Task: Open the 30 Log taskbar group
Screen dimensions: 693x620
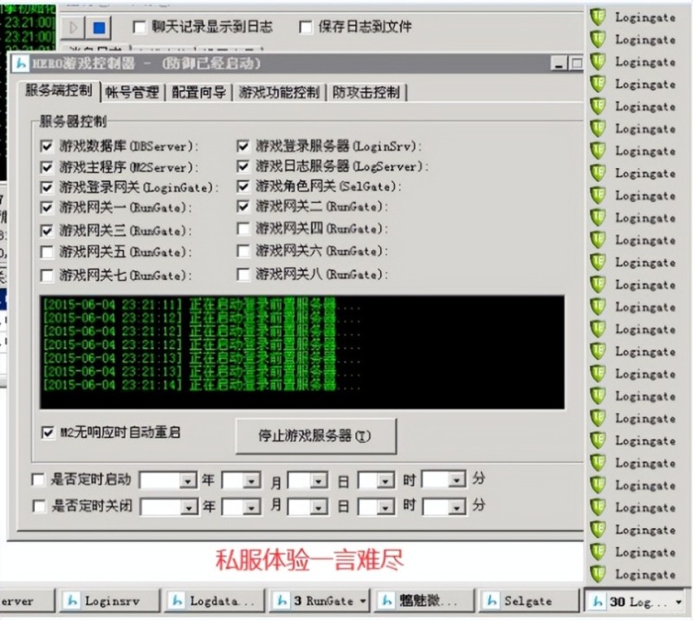Action: tap(635, 600)
